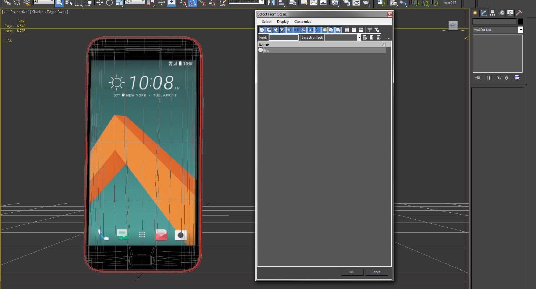Open the Utilities hammer tab
Screen dimensions: 536x289
pyautogui.click(x=519, y=13)
